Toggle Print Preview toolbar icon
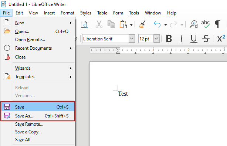The height and width of the screenshot is (146, 227). [x=84, y=24]
